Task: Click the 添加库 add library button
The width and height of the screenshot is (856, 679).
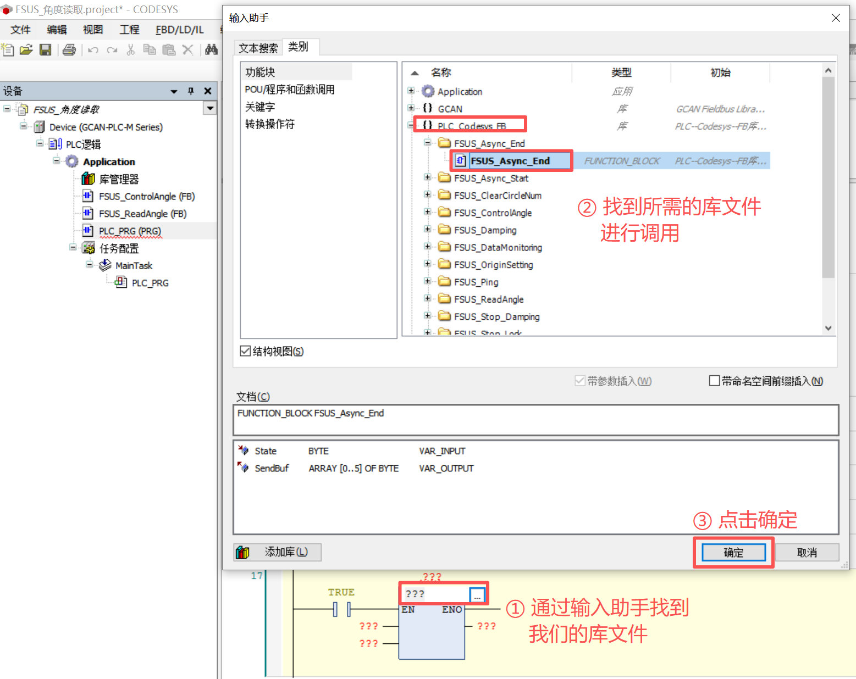Action: 278,552
